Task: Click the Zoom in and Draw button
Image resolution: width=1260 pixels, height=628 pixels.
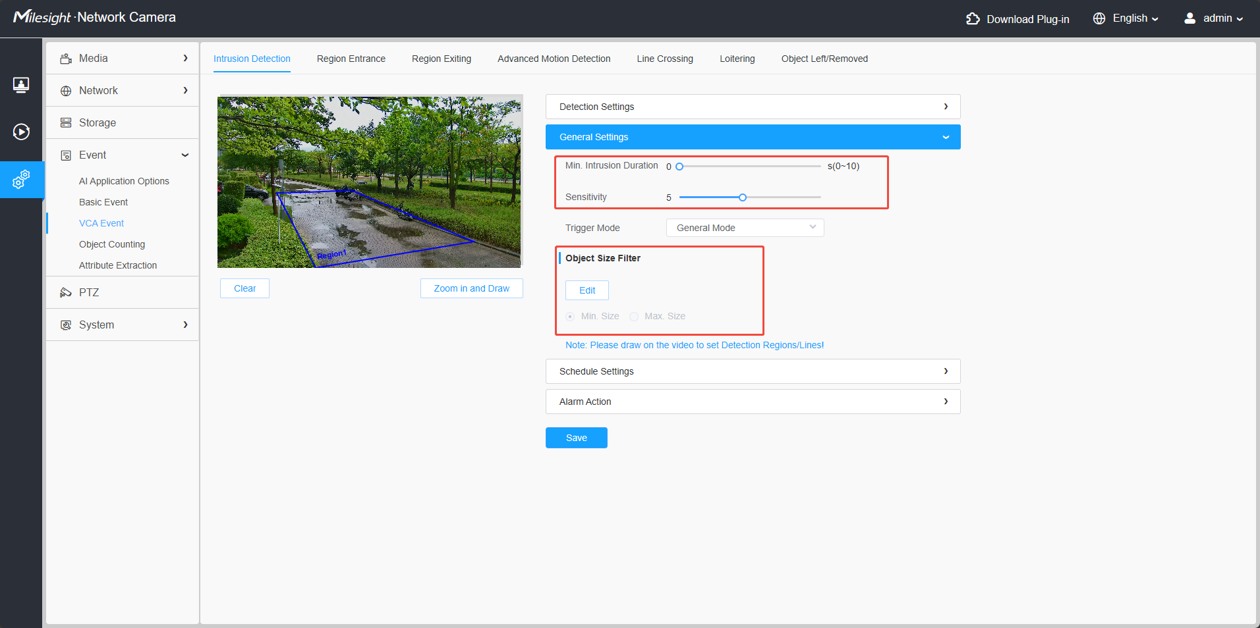Action: point(472,288)
